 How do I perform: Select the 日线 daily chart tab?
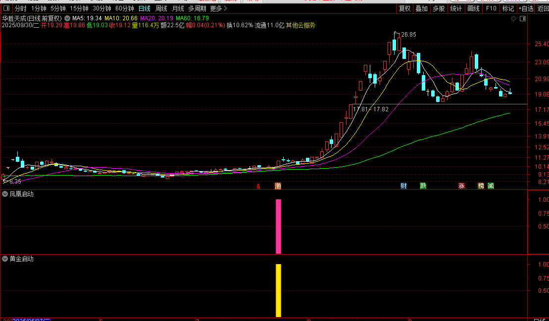click(x=144, y=8)
